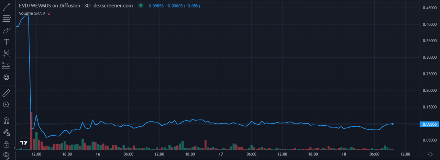The image size is (440, 160).
Task: Click the current price label 0.09856
Action: point(430,124)
